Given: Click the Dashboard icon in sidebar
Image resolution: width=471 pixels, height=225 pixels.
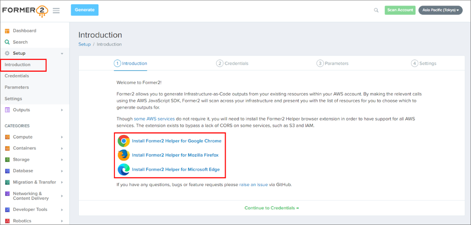Looking at the screenshot, I should click(7, 31).
